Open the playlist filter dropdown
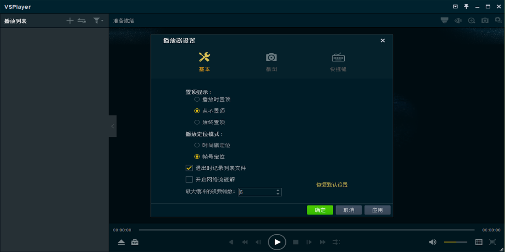Image resolution: width=505 pixels, height=252 pixels. pyautogui.click(x=98, y=21)
